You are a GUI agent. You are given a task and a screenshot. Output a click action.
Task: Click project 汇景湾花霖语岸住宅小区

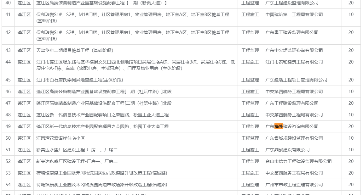pyautogui.click(x=60, y=138)
